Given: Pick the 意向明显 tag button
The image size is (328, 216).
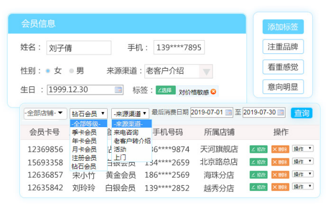Looking at the screenshot, I should [x=283, y=87].
